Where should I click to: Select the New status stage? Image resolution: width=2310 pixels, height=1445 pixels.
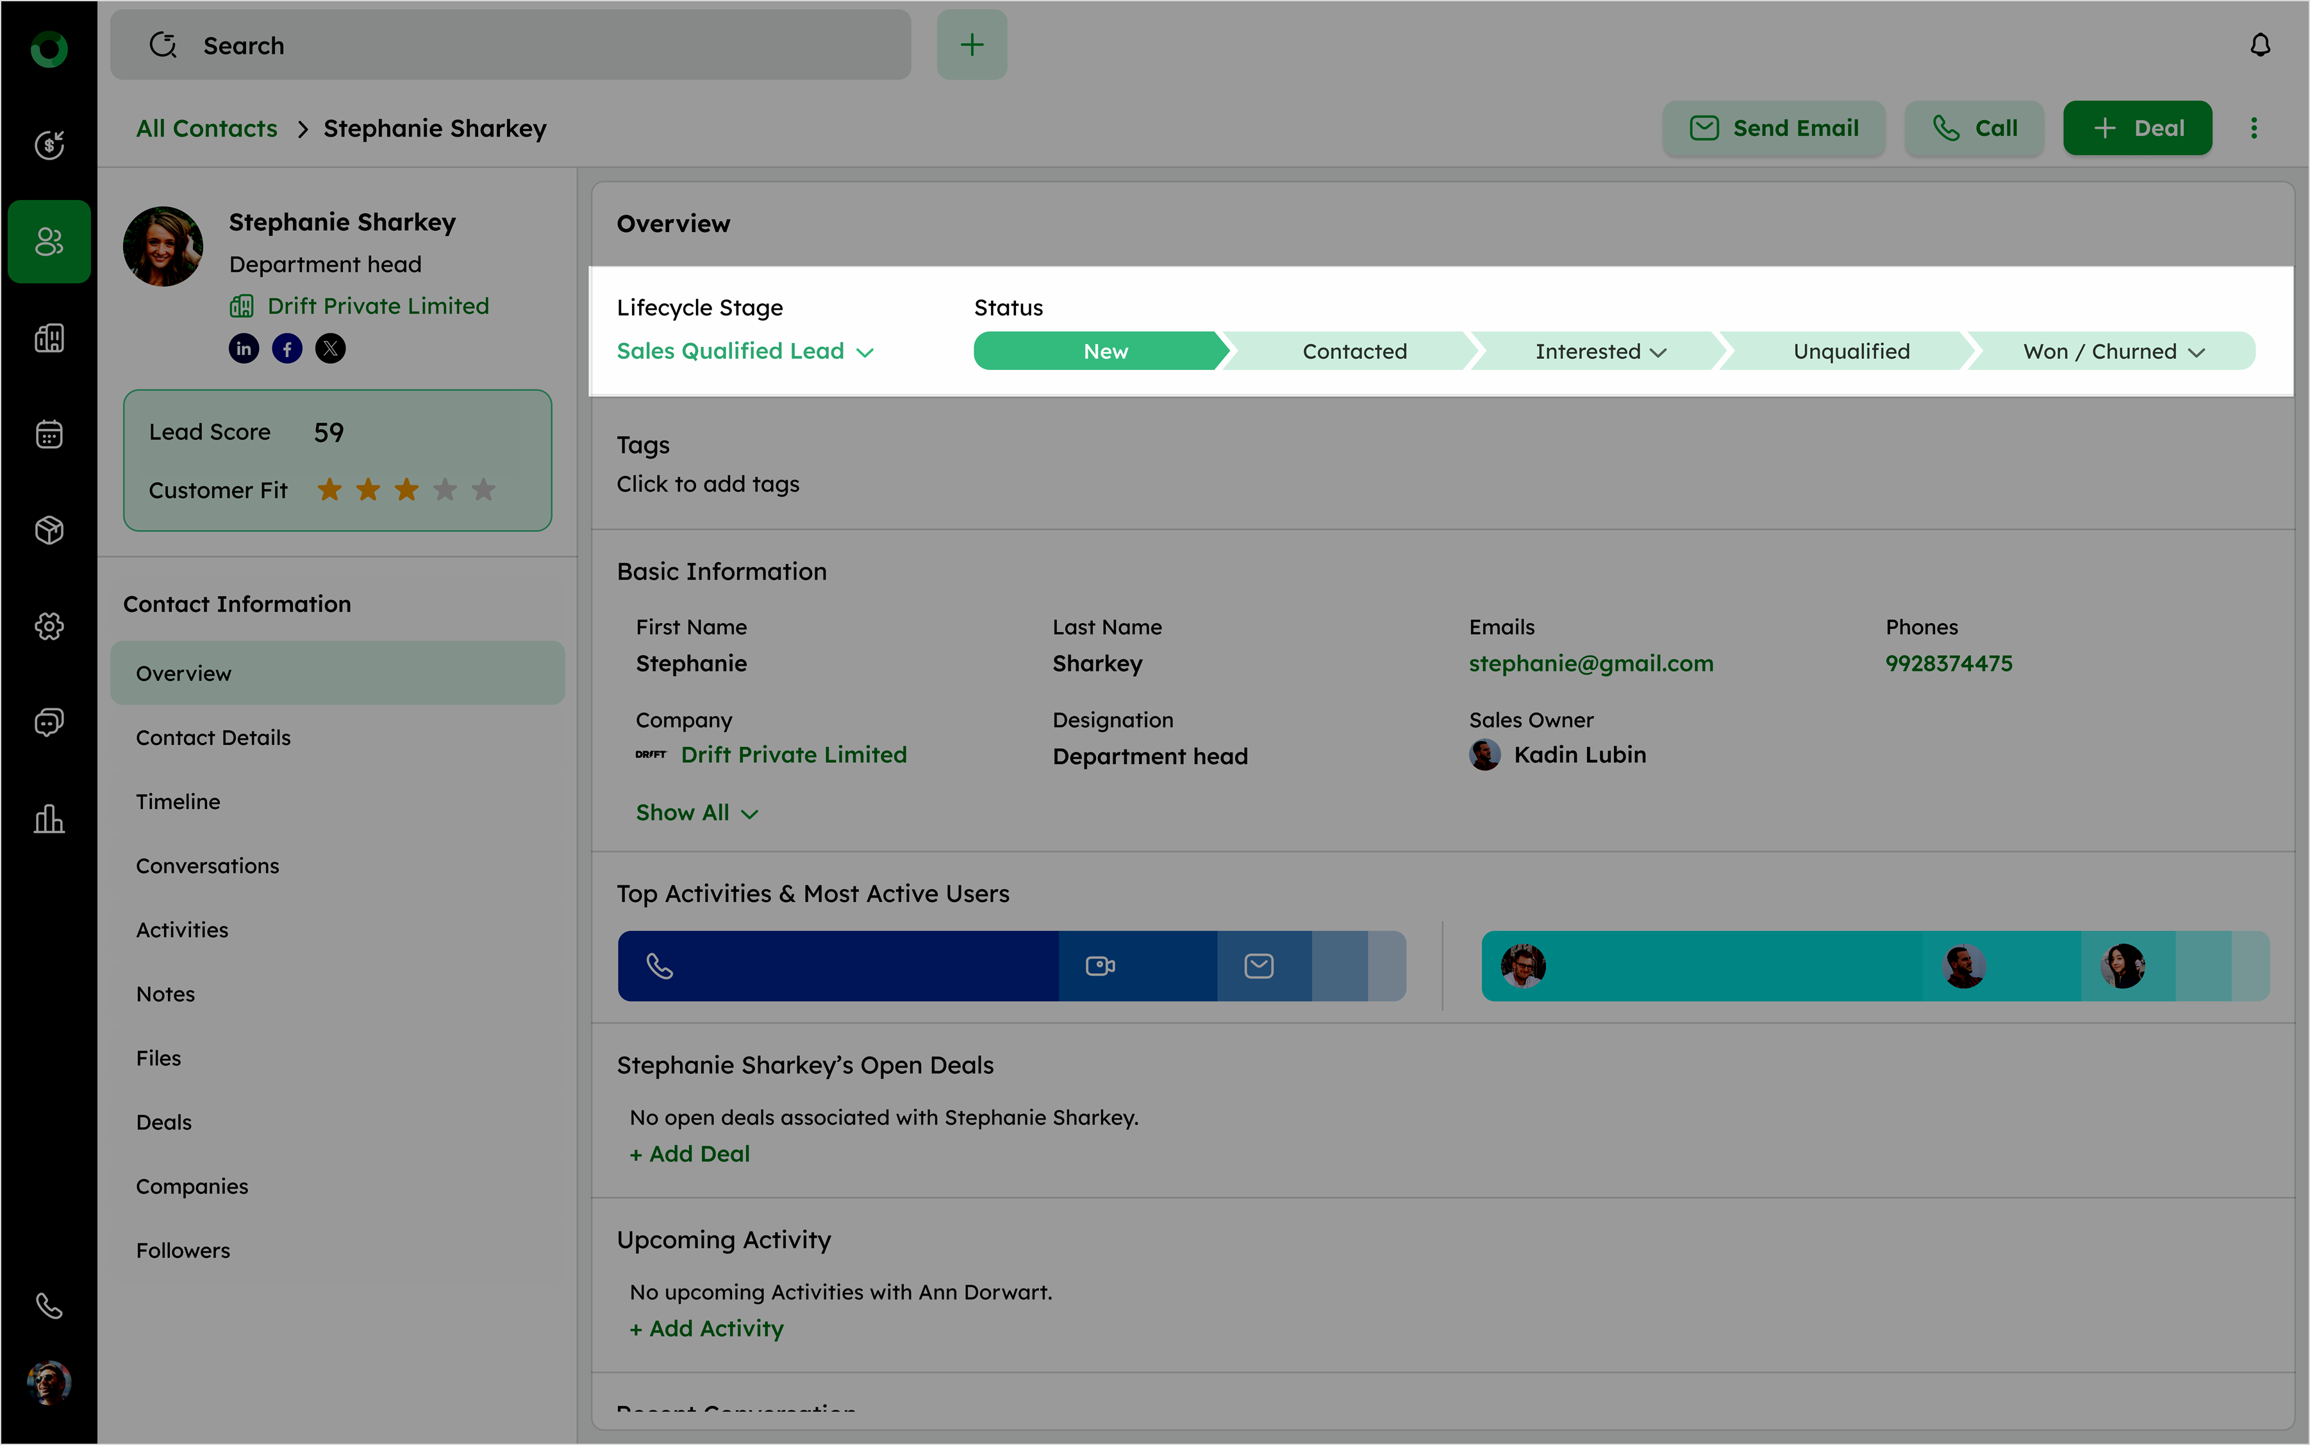1104,352
